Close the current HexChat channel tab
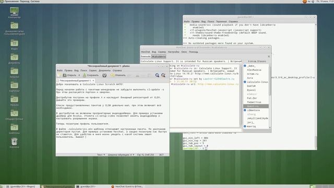Image resolution: width=334 pixels, height=188 pixels. click(269, 56)
